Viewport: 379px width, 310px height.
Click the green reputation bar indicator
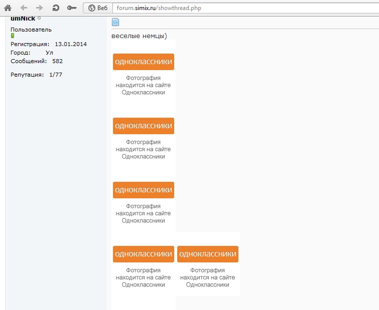click(x=13, y=36)
